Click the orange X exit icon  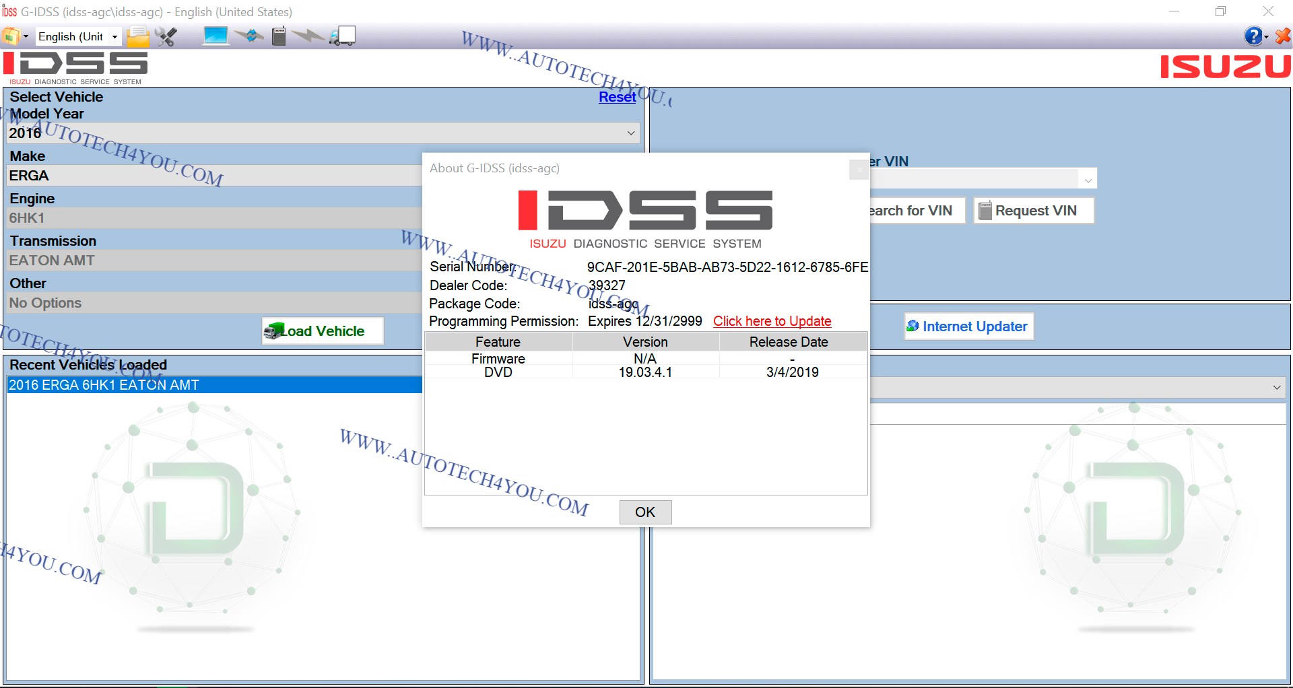1283,36
